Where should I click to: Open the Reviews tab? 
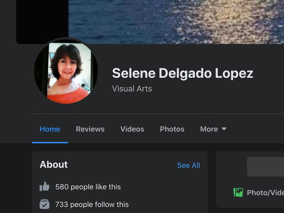[x=90, y=129]
